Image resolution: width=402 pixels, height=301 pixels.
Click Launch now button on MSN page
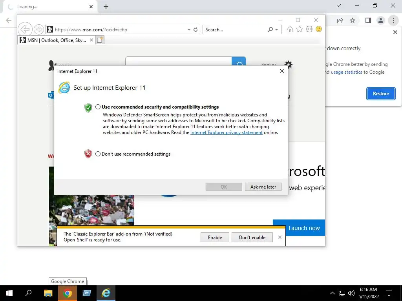pos(299,228)
